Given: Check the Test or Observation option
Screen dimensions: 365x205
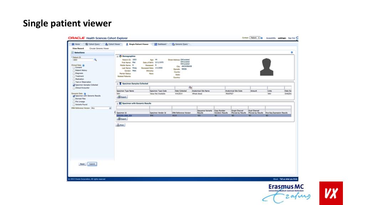Looking at the screenshot, I should pos(74,82).
